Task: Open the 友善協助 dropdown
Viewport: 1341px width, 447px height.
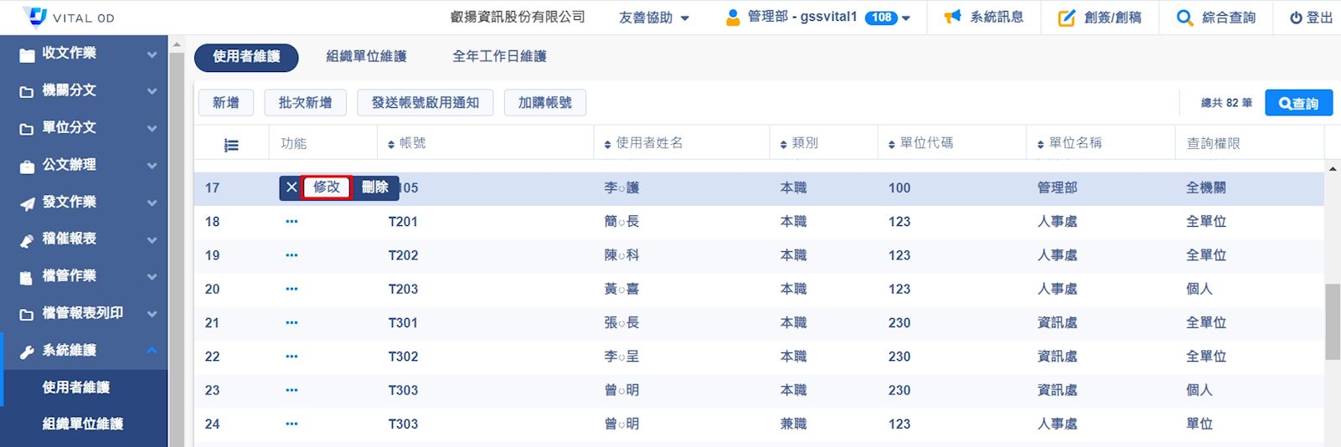Action: (x=653, y=18)
